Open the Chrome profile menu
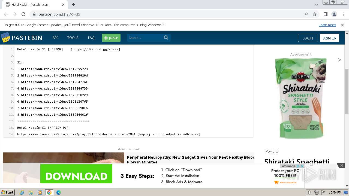The width and height of the screenshot is (349, 196). click(x=334, y=14)
